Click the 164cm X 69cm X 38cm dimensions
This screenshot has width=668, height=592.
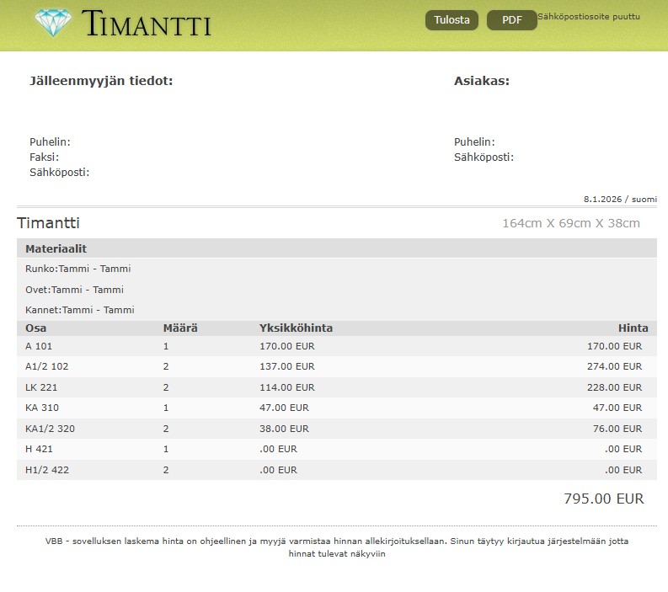[x=570, y=223]
